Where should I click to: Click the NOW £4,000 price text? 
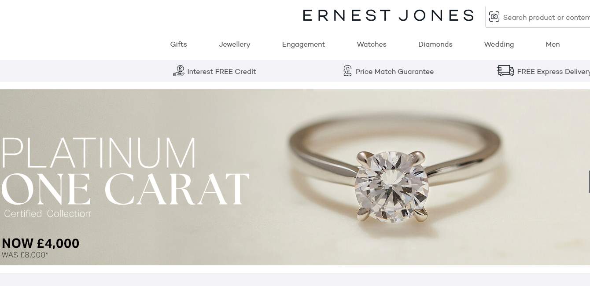point(41,243)
